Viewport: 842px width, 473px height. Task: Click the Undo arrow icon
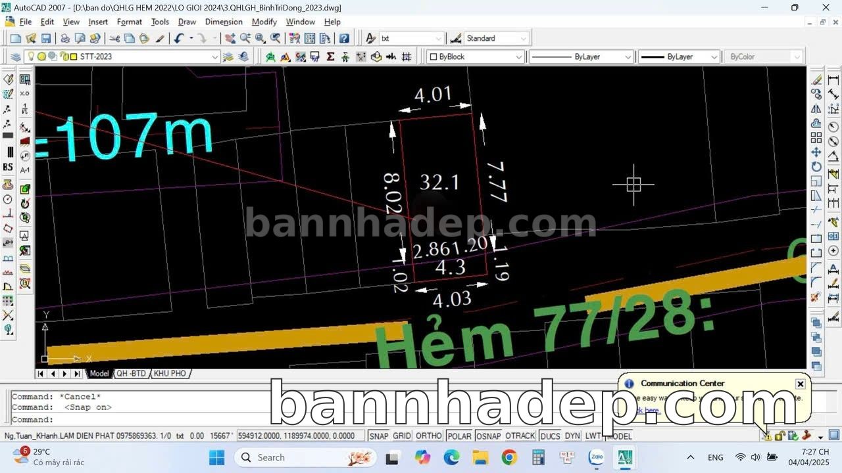(179, 39)
